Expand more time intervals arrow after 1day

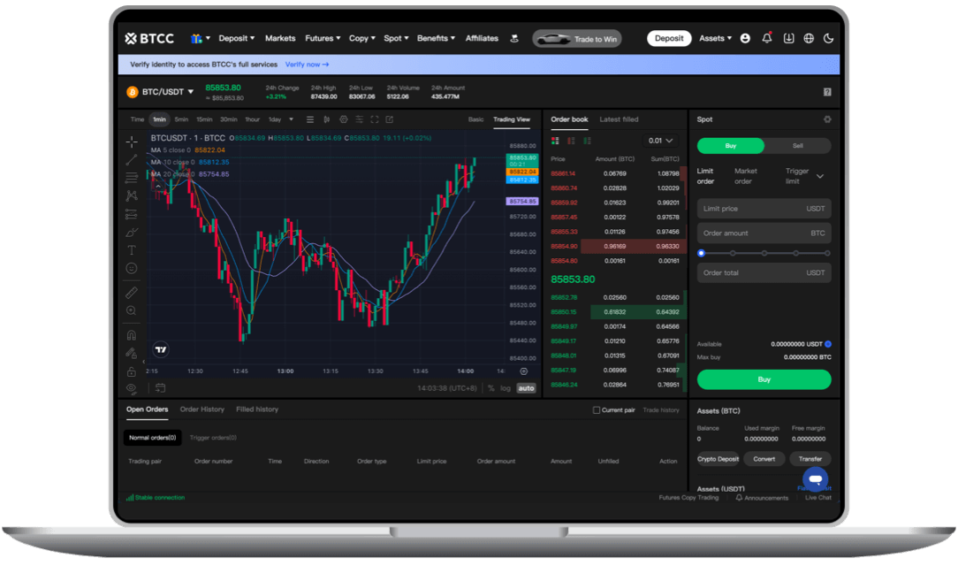(x=291, y=119)
